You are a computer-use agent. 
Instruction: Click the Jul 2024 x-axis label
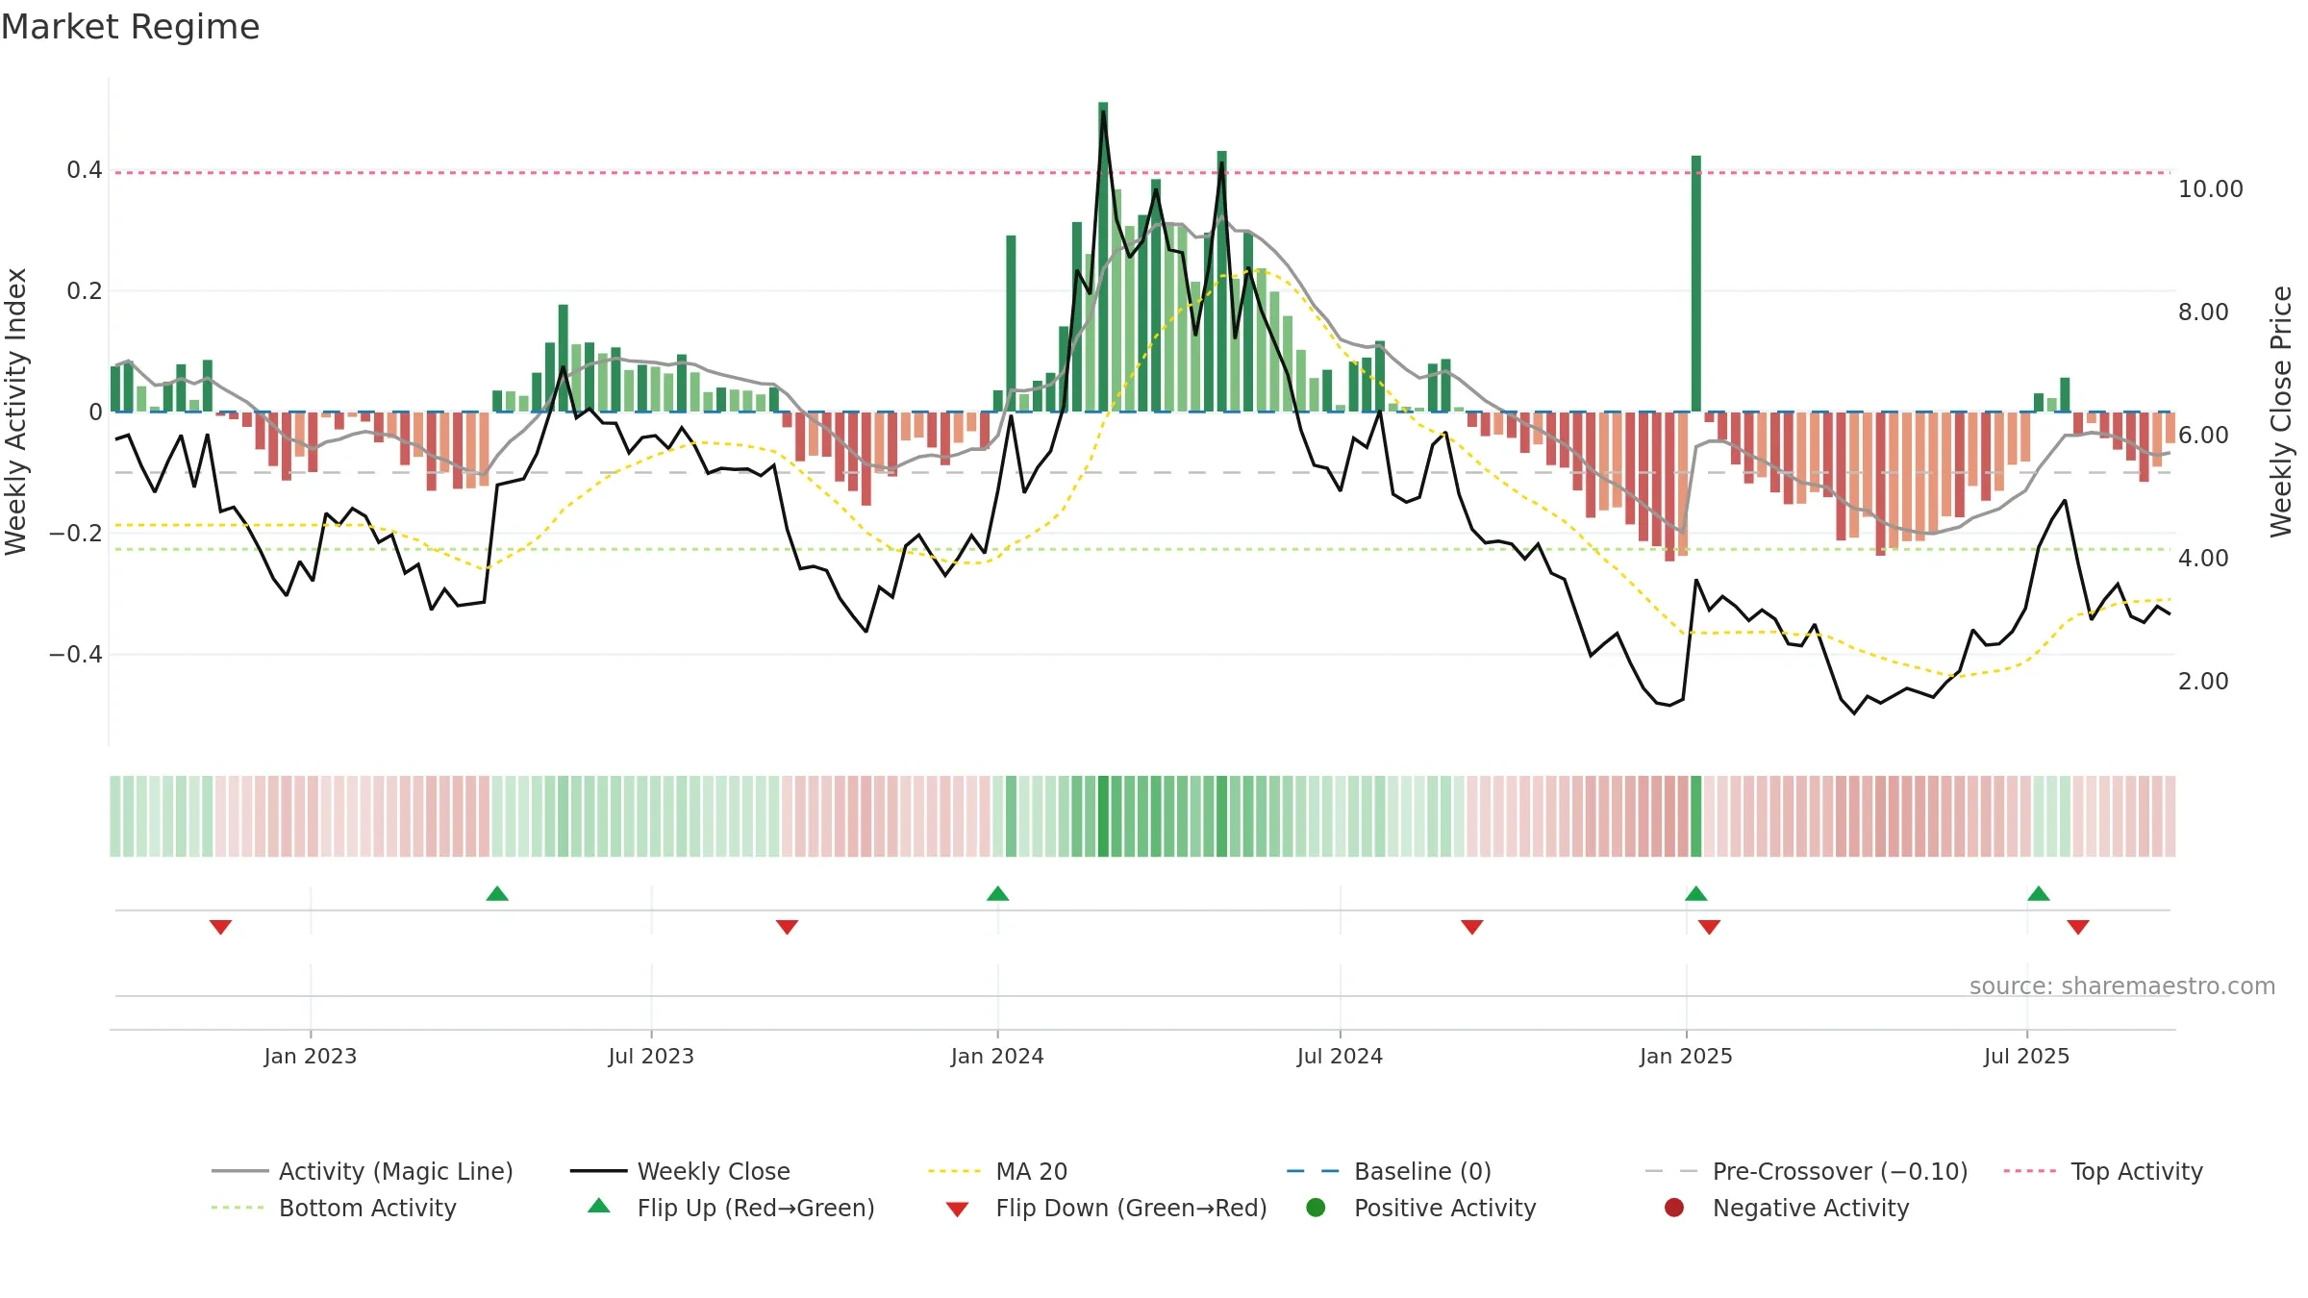[x=1340, y=1056]
